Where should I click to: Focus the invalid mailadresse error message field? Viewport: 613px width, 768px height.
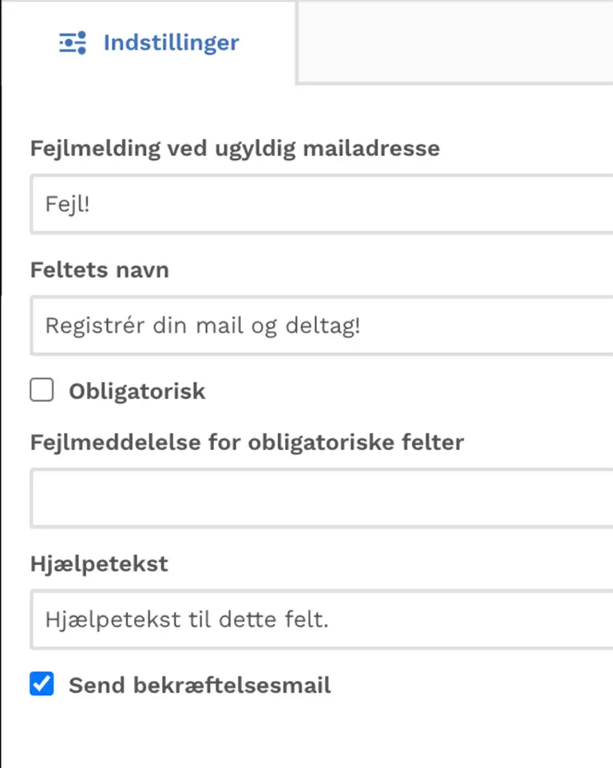pyautogui.click(x=322, y=204)
